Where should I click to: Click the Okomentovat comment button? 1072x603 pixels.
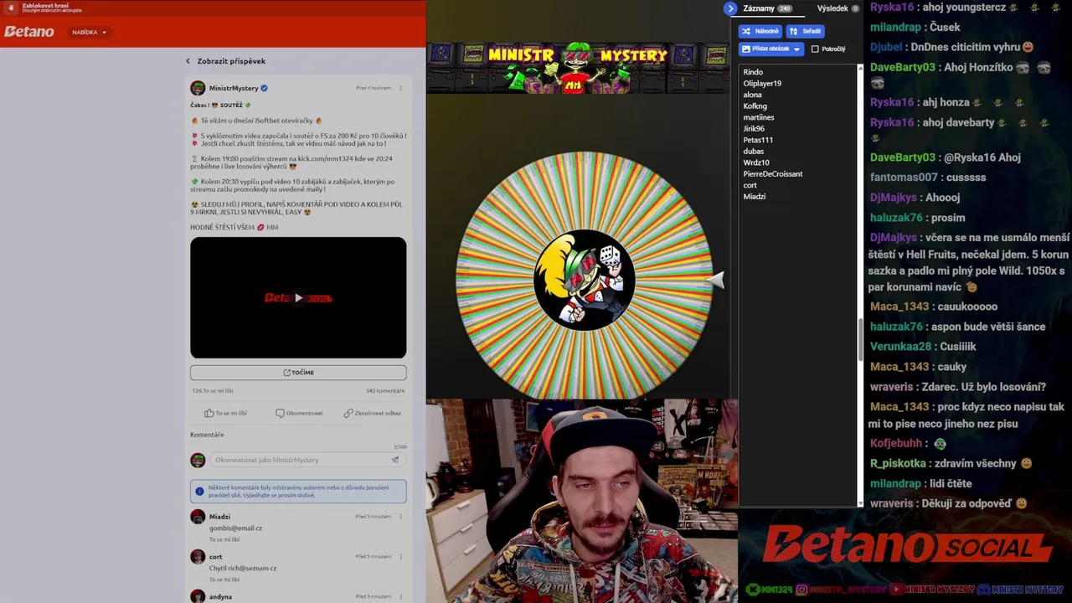pyautogui.click(x=299, y=413)
